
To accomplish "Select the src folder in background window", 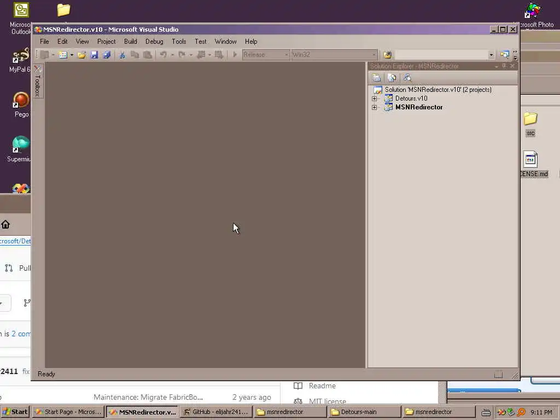I will pos(530,124).
